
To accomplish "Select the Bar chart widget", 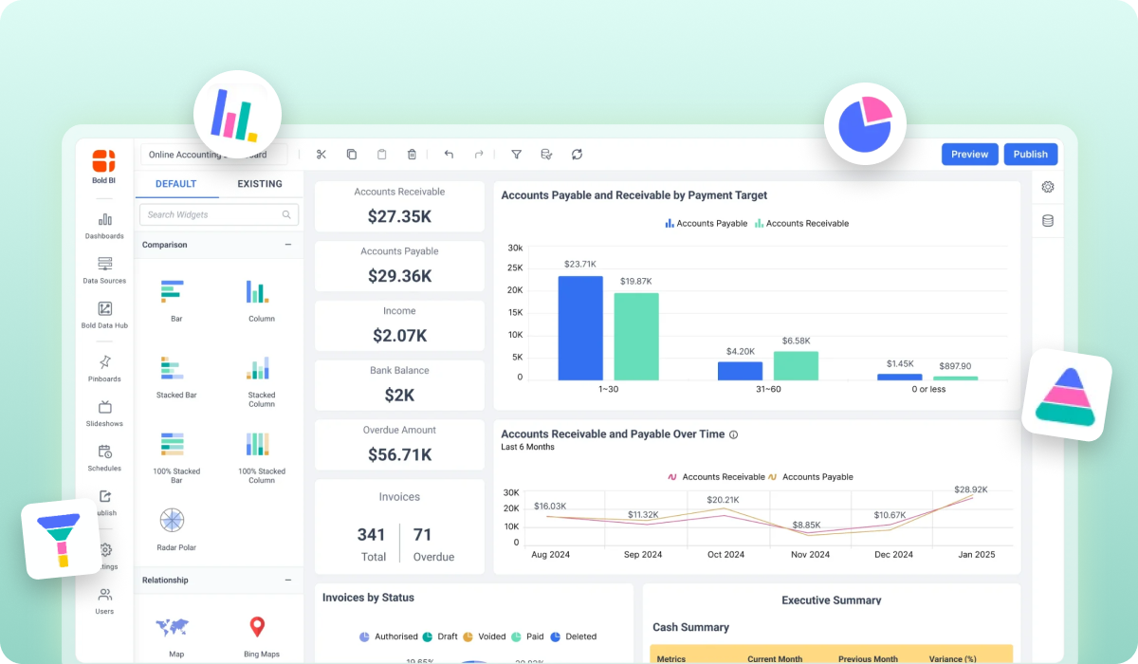I will pos(176,301).
